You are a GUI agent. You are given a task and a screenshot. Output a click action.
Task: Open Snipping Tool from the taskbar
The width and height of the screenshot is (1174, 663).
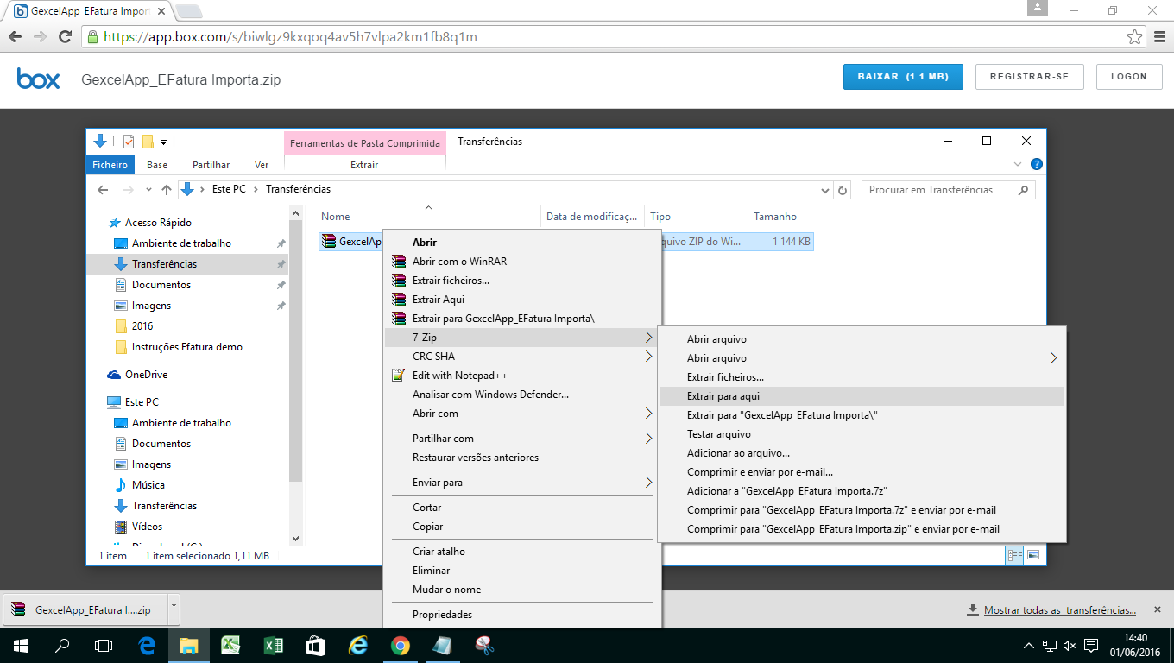(x=484, y=645)
